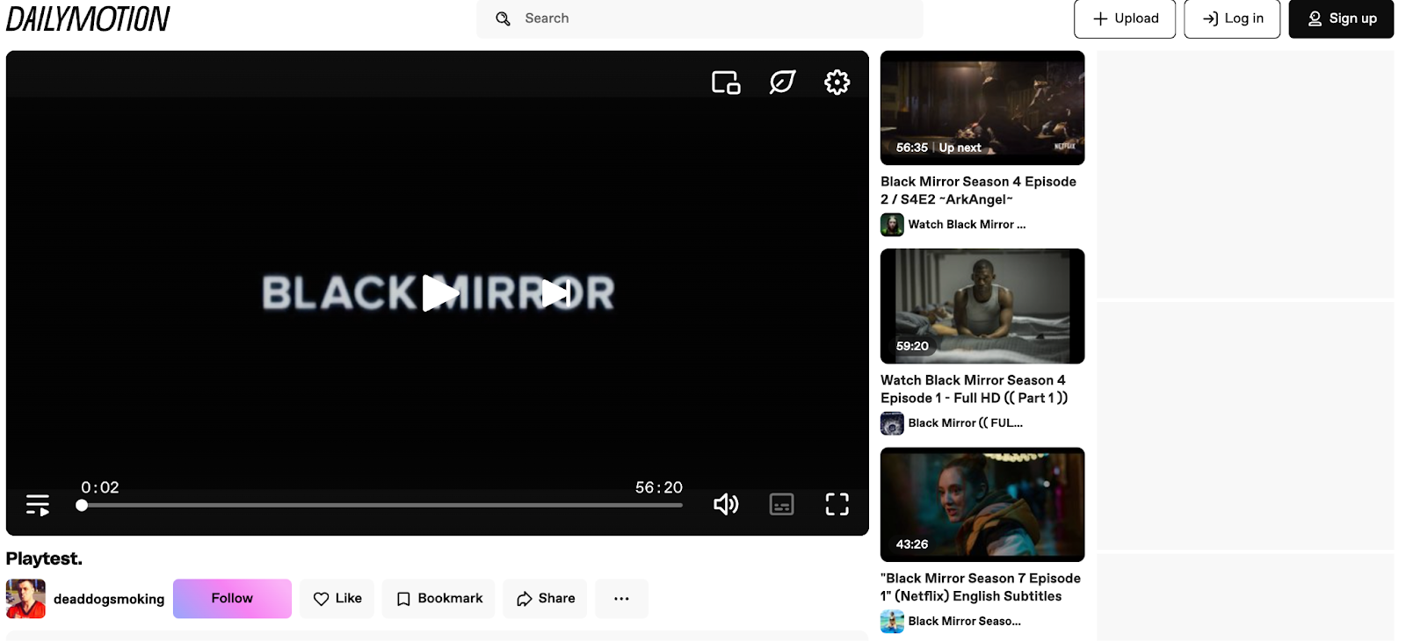Viewport: 1406px width, 641px height.
Task: Click the 0:02 elapsed time label
Action: [x=100, y=487]
